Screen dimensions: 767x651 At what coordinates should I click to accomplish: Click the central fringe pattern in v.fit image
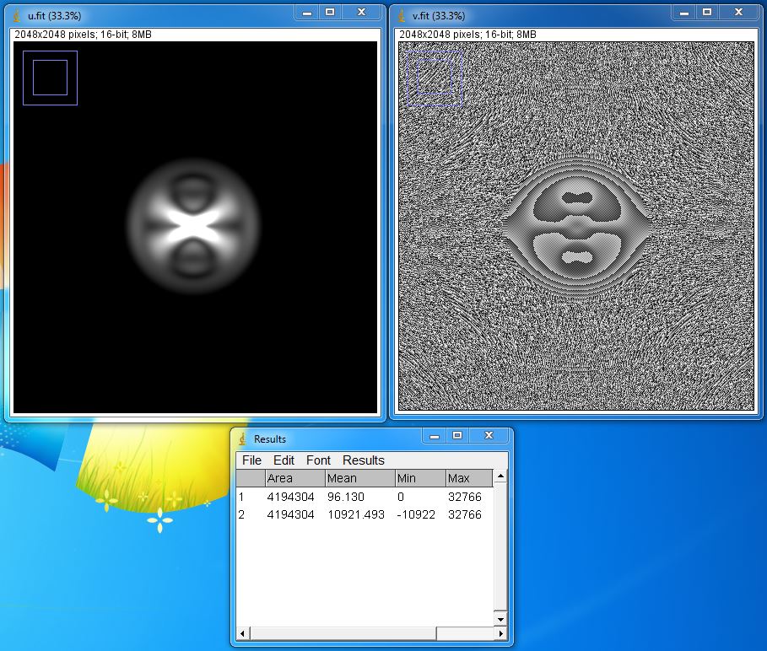pyautogui.click(x=576, y=228)
